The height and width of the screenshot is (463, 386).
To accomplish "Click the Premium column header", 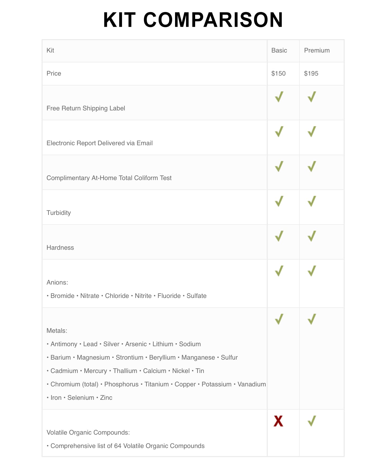I will [x=317, y=50].
